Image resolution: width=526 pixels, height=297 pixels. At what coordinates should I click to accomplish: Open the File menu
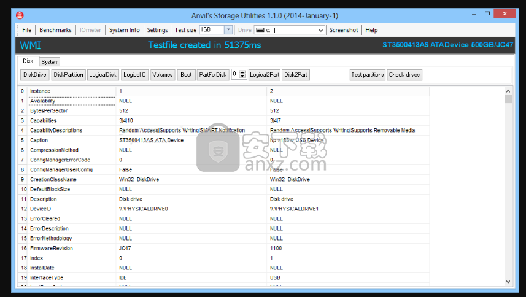[27, 30]
